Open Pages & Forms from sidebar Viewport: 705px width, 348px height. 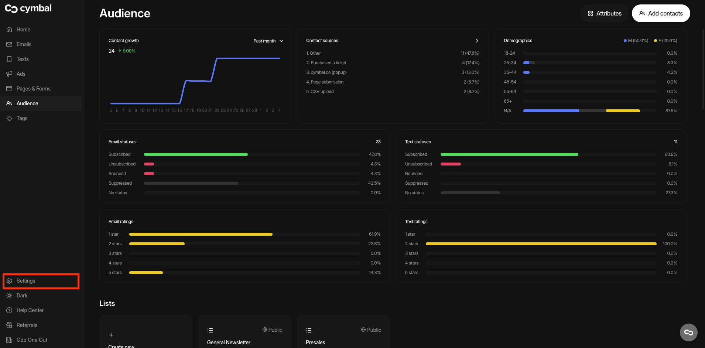coord(33,89)
